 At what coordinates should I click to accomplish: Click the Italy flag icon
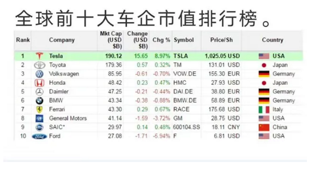(x=264, y=109)
